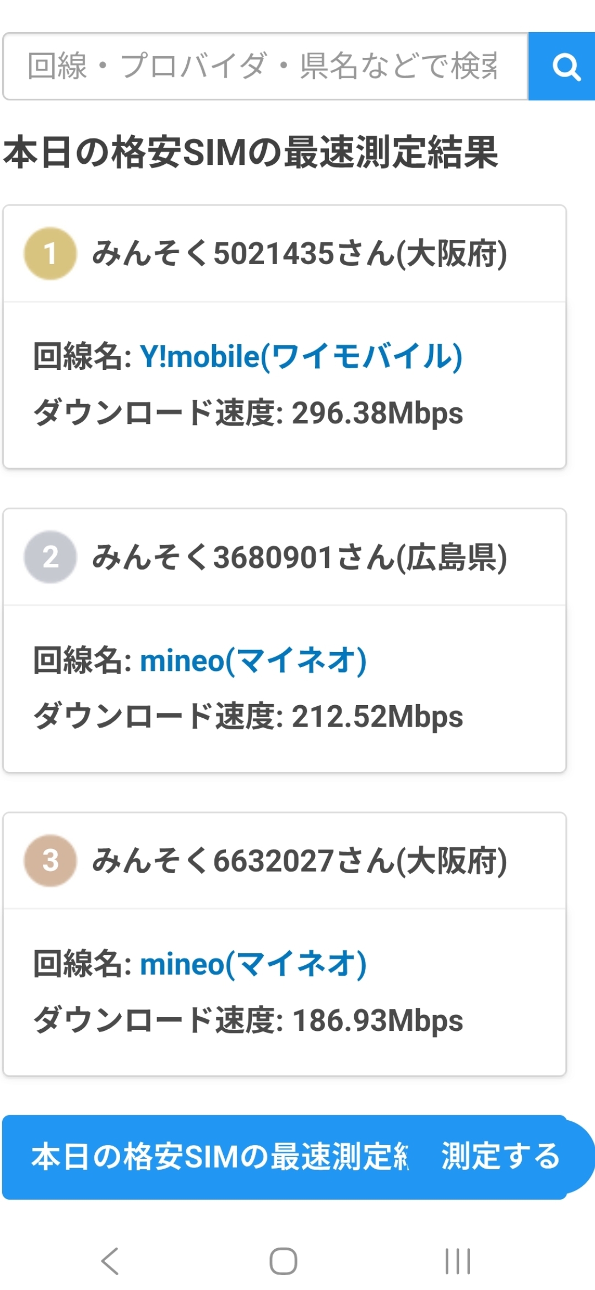The image size is (595, 1290).
Task: Open the second-ranked mineo(マイネオ) link
Action: (x=253, y=660)
